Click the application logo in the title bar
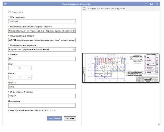Viewport: 164px width, 132px height. (6, 4)
